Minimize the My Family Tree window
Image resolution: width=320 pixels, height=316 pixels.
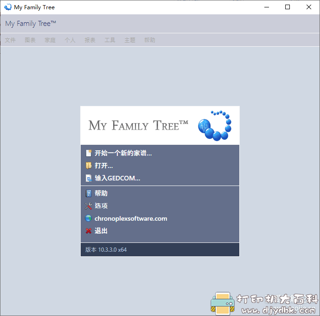(267, 7)
